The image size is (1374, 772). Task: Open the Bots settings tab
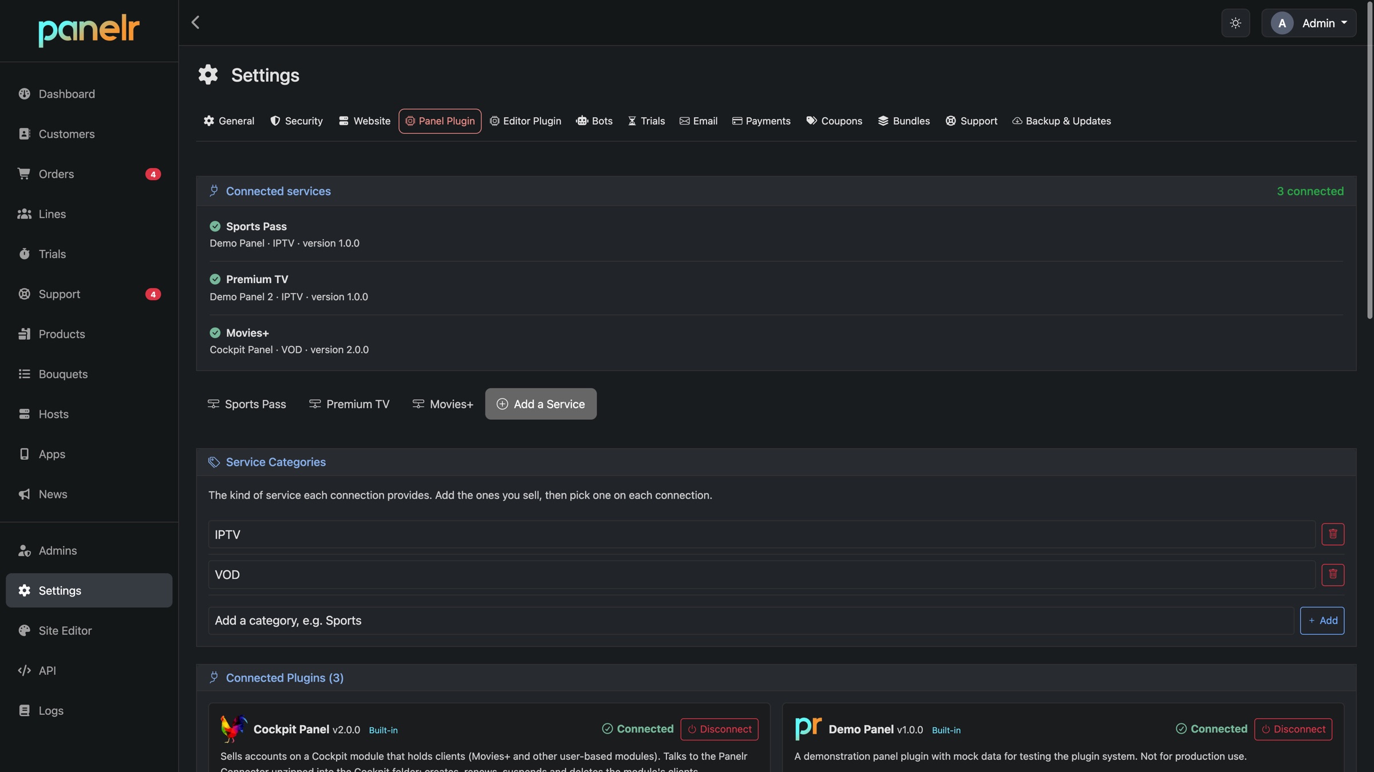tap(594, 121)
